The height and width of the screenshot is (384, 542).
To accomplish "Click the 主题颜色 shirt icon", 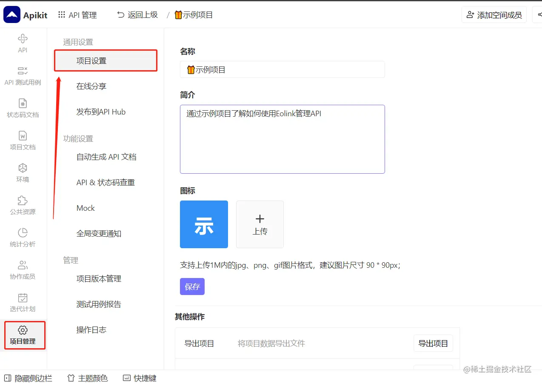I will 71,378.
